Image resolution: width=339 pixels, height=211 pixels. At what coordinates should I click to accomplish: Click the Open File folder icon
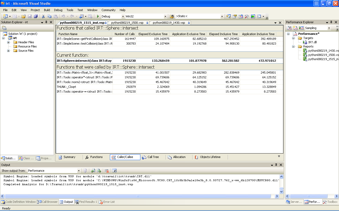click(24, 16)
